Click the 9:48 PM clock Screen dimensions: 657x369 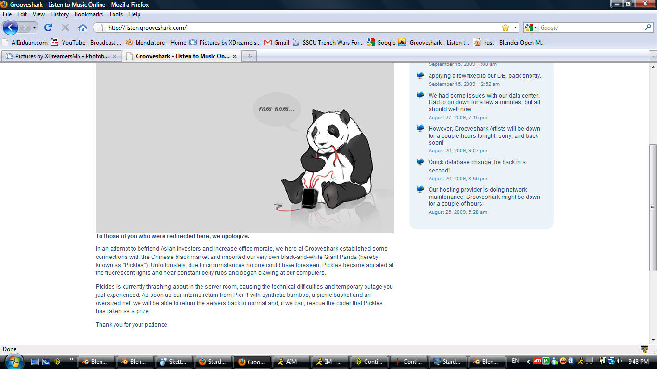click(x=639, y=361)
